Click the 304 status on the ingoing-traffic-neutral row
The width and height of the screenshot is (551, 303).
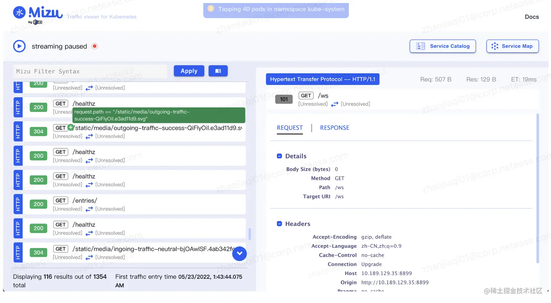(38, 253)
